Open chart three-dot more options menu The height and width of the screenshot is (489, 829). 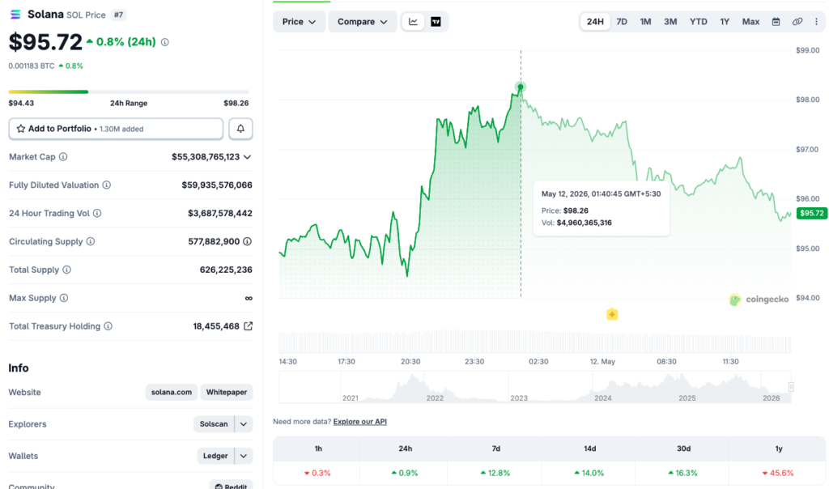coord(816,22)
